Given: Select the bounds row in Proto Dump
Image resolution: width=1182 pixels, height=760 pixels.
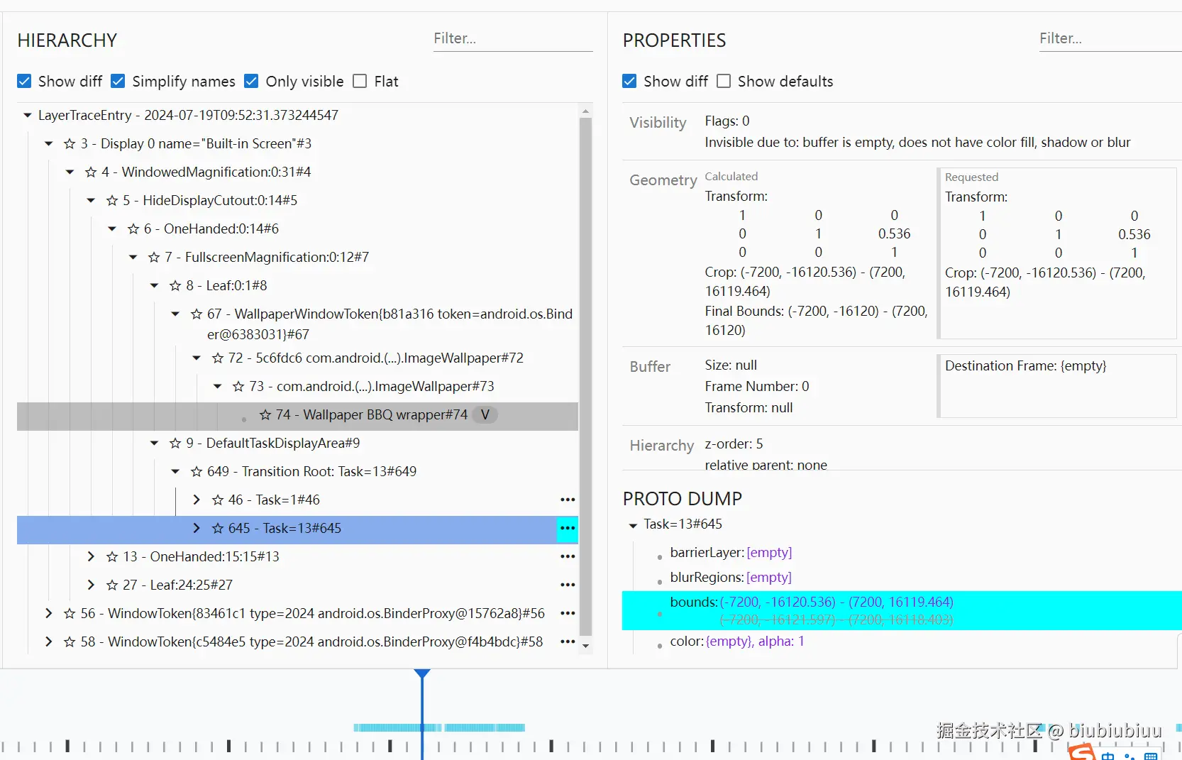Looking at the screenshot, I should (902, 611).
